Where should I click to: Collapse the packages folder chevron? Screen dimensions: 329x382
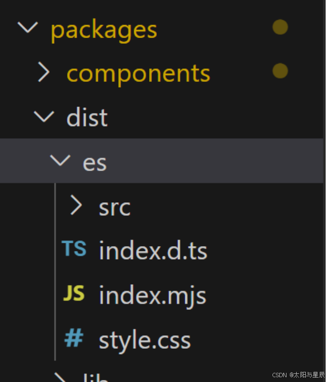[x=28, y=27]
